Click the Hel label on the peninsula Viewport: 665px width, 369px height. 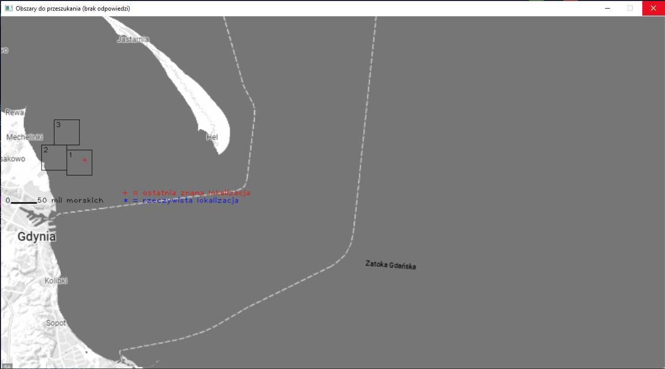point(212,137)
